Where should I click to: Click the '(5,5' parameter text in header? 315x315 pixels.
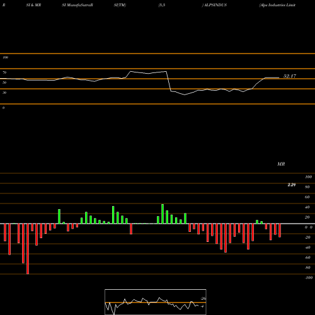coord(162,5)
